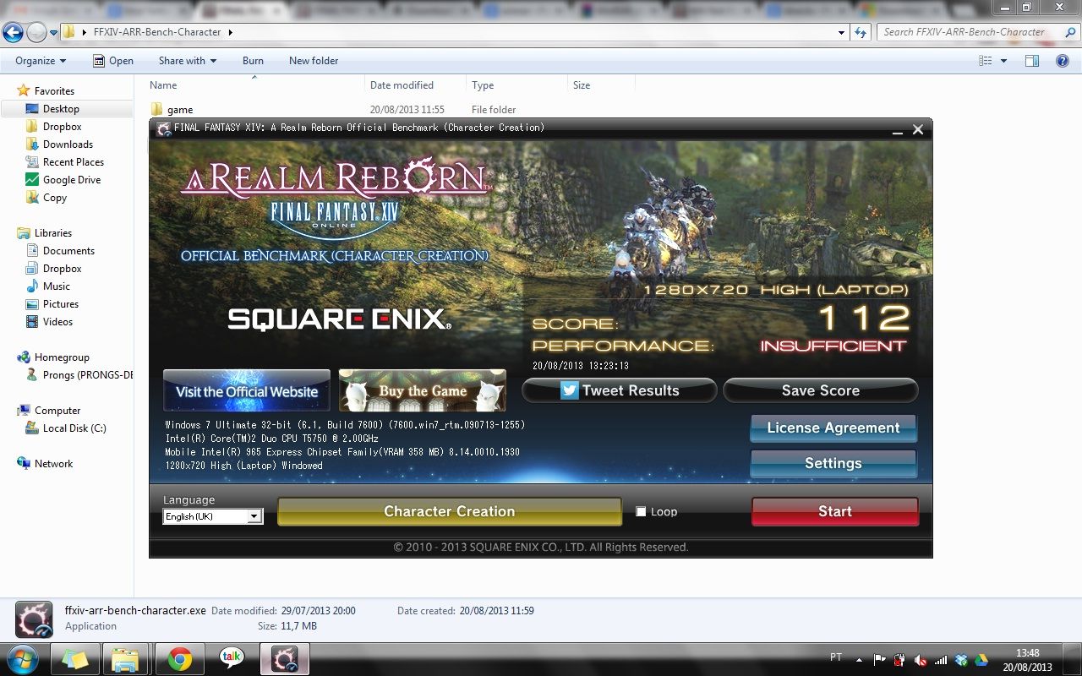Screen dimensions: 1082x676
Task: Open the Videos library
Action: pos(57,321)
